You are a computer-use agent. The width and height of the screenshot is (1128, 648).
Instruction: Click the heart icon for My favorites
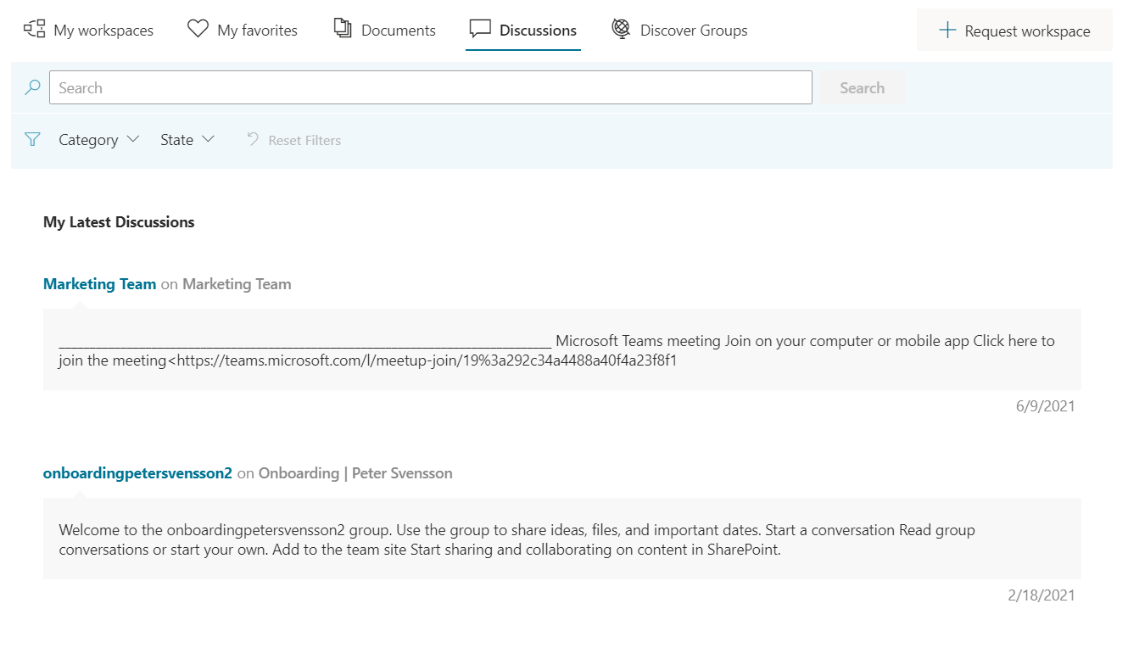pyautogui.click(x=198, y=30)
